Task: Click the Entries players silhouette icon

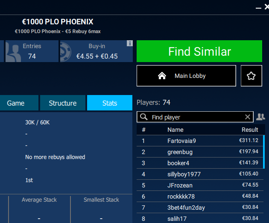Action: 13,51
